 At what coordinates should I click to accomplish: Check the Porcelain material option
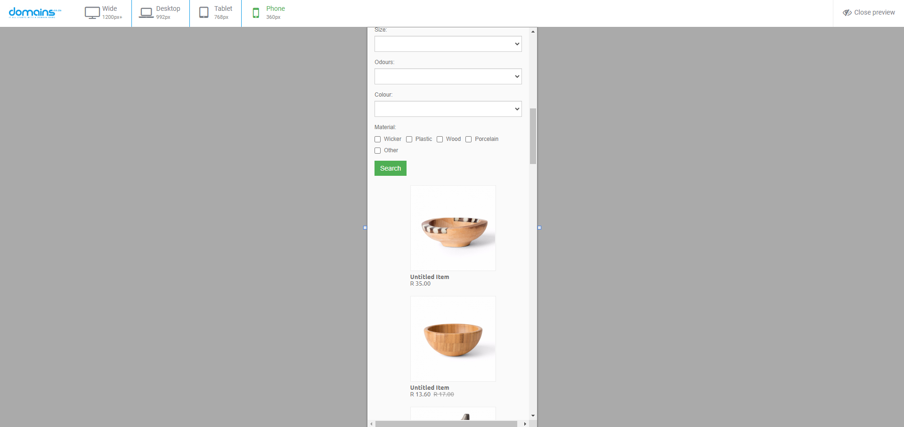coord(469,140)
